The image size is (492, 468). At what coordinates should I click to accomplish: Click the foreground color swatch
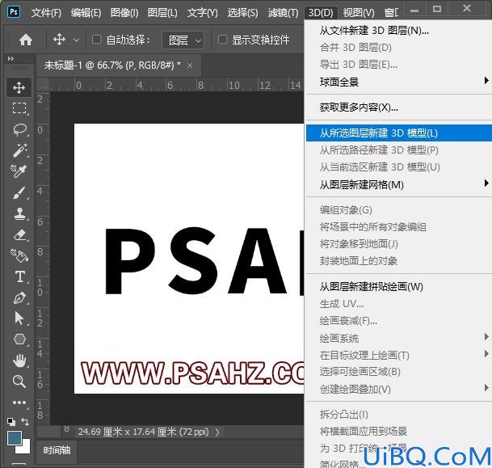[15, 438]
